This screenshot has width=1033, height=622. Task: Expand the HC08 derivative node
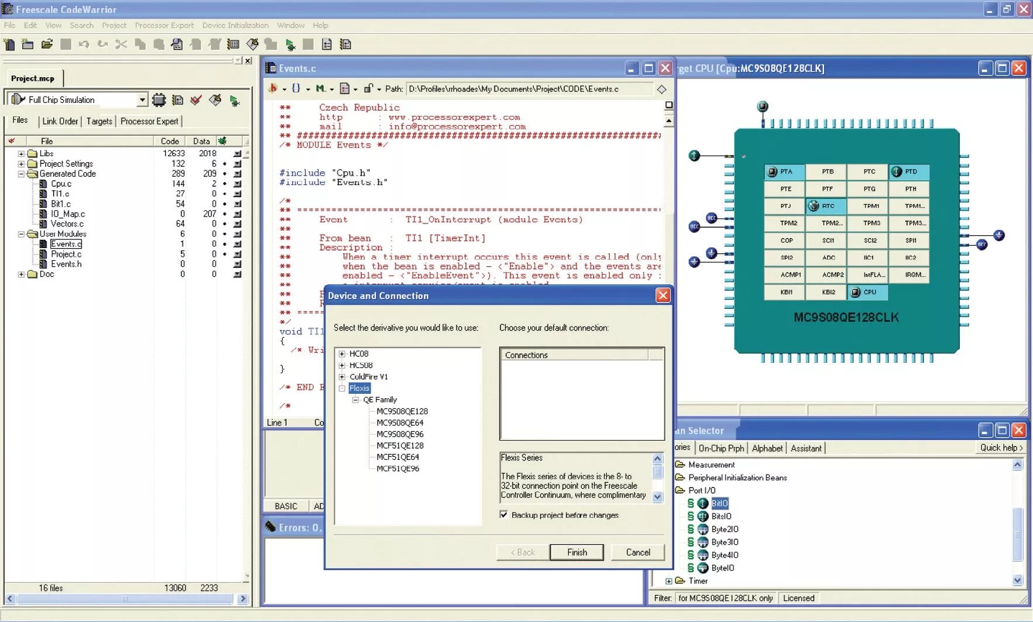coord(342,354)
